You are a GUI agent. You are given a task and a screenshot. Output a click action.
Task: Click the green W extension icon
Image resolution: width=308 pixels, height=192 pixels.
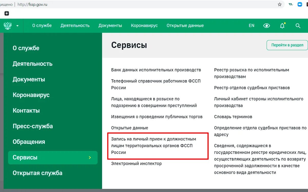[x=291, y=4]
